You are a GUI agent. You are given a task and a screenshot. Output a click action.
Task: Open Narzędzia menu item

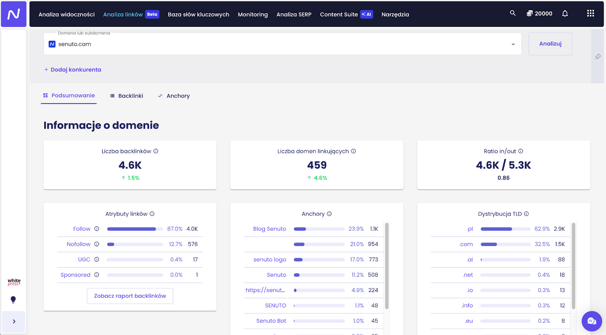pyautogui.click(x=395, y=14)
